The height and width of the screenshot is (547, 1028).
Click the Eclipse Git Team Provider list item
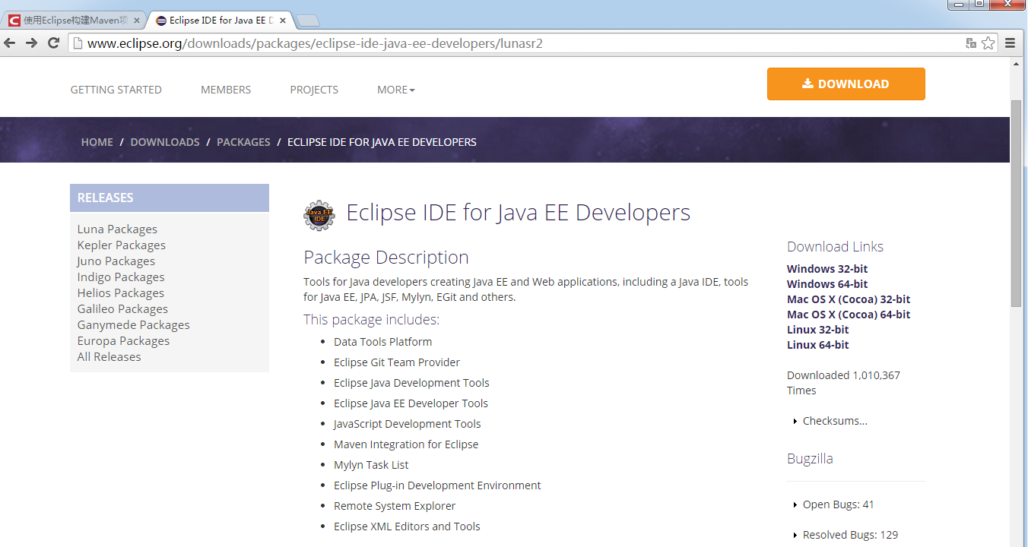pos(397,362)
